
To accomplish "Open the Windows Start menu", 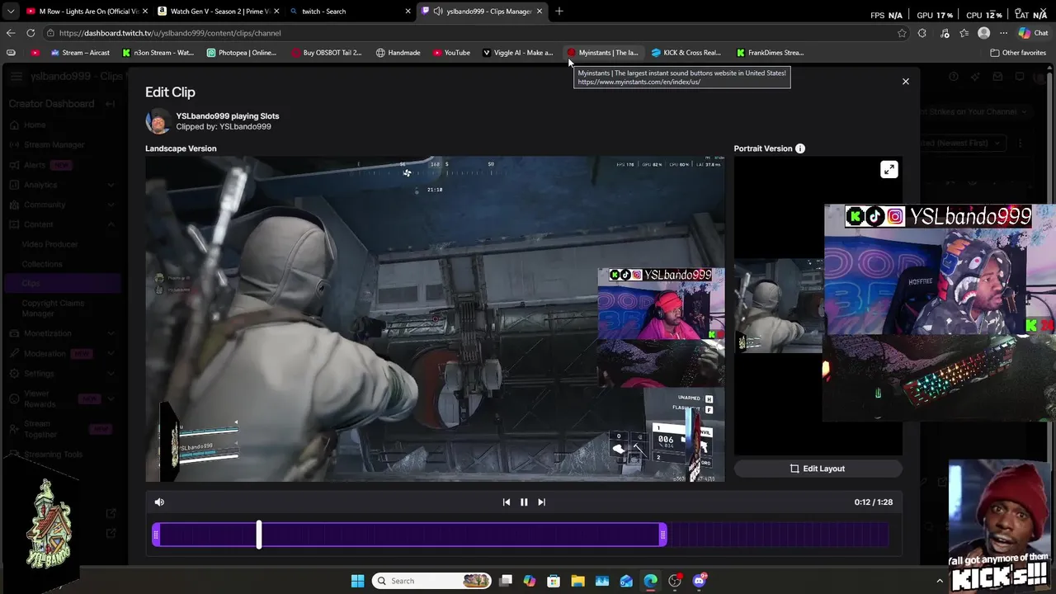I will coord(357,581).
